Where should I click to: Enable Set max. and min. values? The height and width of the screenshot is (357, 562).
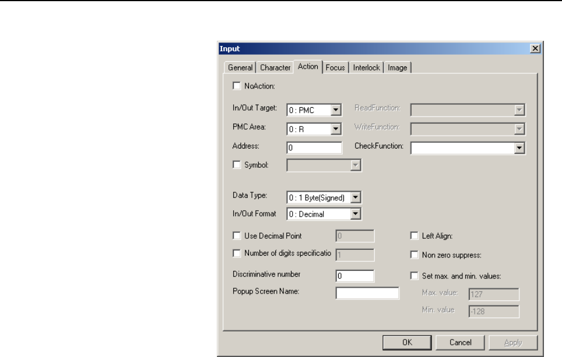click(415, 275)
